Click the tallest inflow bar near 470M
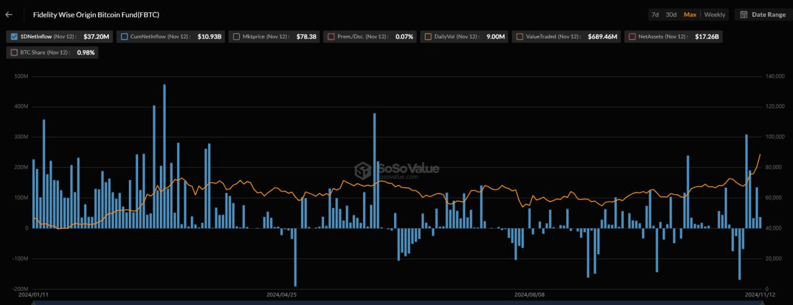The width and height of the screenshot is (793, 305). (x=164, y=157)
